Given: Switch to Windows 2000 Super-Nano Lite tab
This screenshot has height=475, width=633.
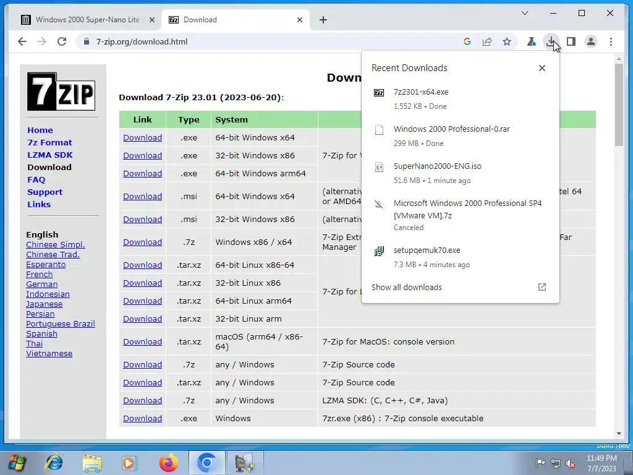Looking at the screenshot, I should [87, 20].
